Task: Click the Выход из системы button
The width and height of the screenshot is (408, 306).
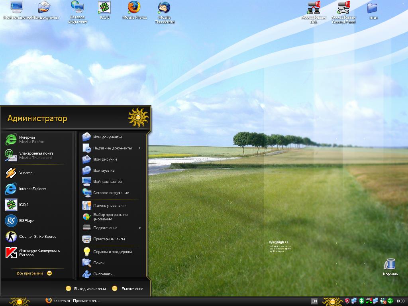Action: (x=86, y=289)
